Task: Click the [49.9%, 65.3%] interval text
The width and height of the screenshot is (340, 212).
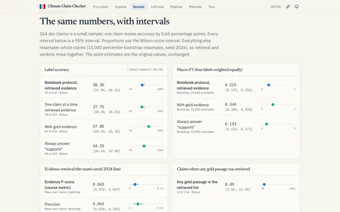Action: coord(106,131)
